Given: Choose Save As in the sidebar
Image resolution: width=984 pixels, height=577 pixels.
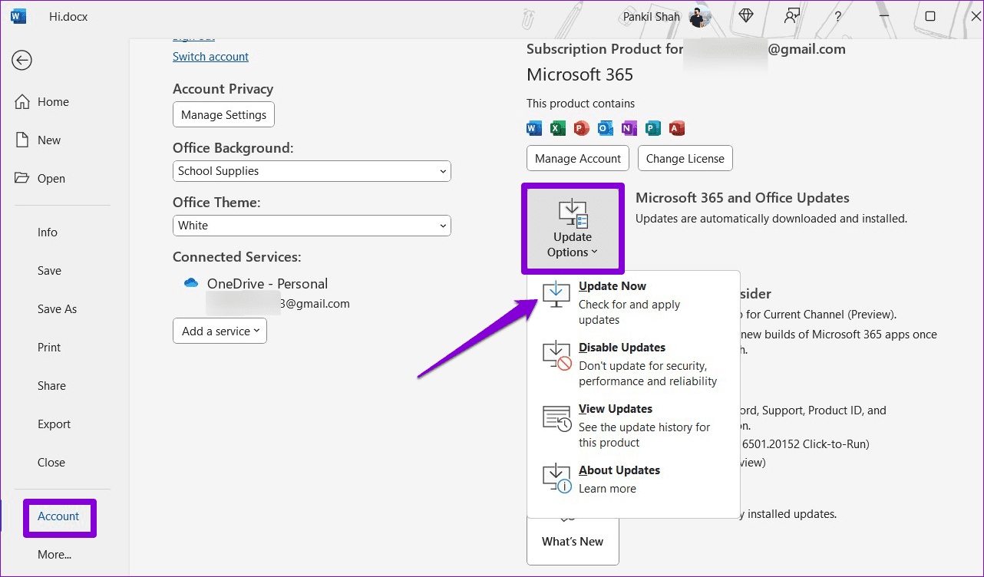Looking at the screenshot, I should [58, 308].
